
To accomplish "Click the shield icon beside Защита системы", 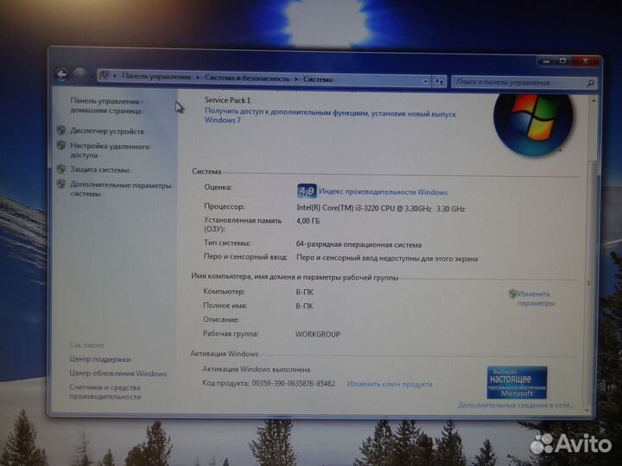I will [x=61, y=170].
